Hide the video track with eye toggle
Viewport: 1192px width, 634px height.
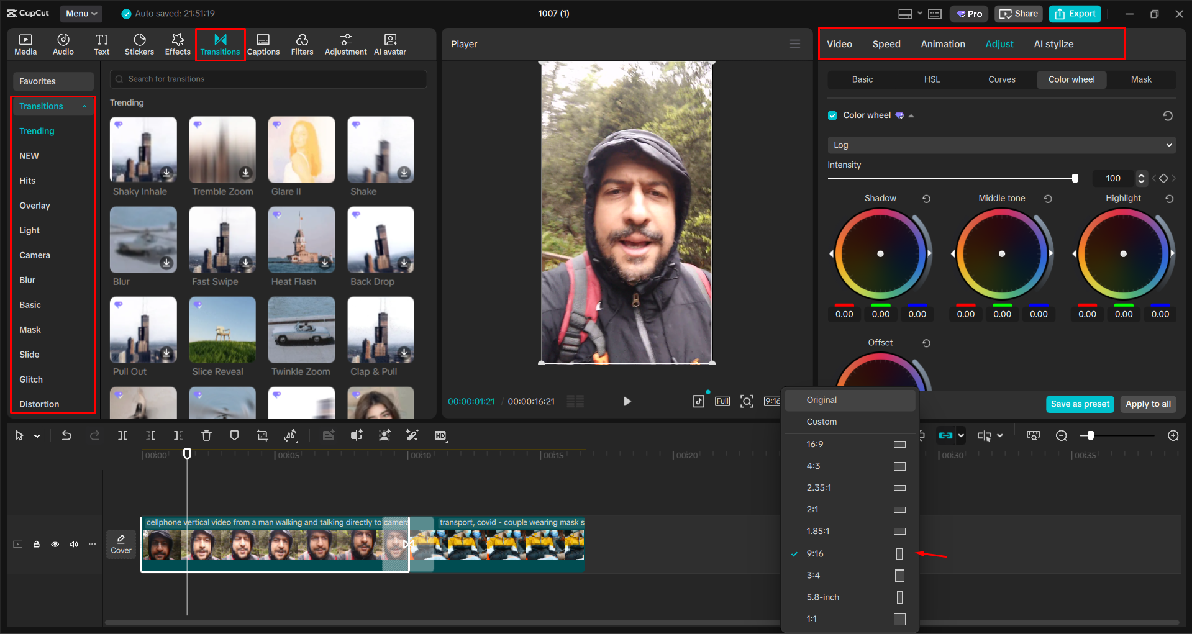pos(55,544)
